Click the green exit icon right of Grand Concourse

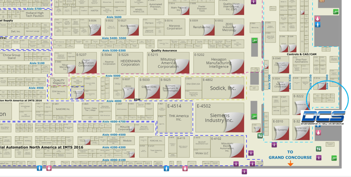[x=334, y=158]
